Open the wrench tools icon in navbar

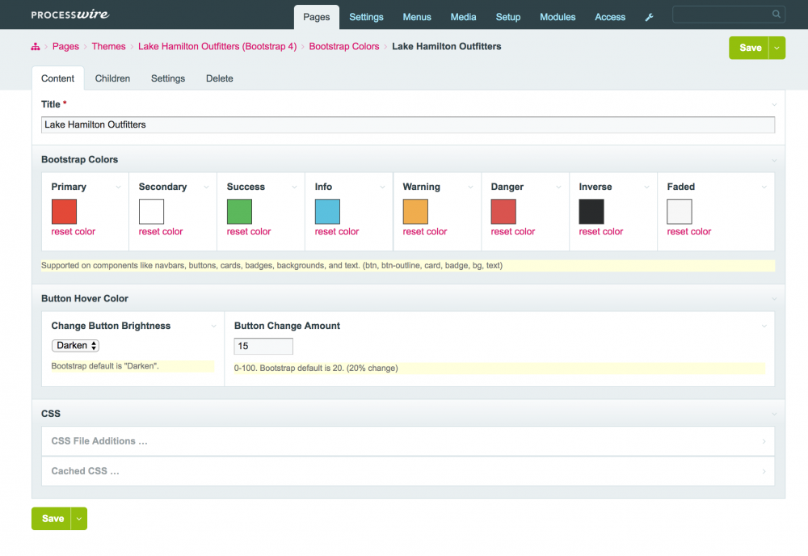(x=649, y=17)
